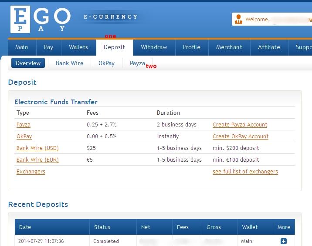The image size is (312, 246).
Task: Click the 2 business days duration
Action: click(x=176, y=125)
